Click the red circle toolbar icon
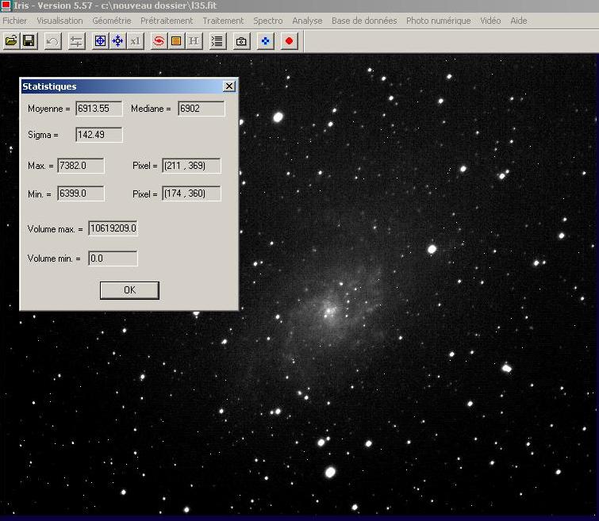599x521 pixels. (x=290, y=40)
